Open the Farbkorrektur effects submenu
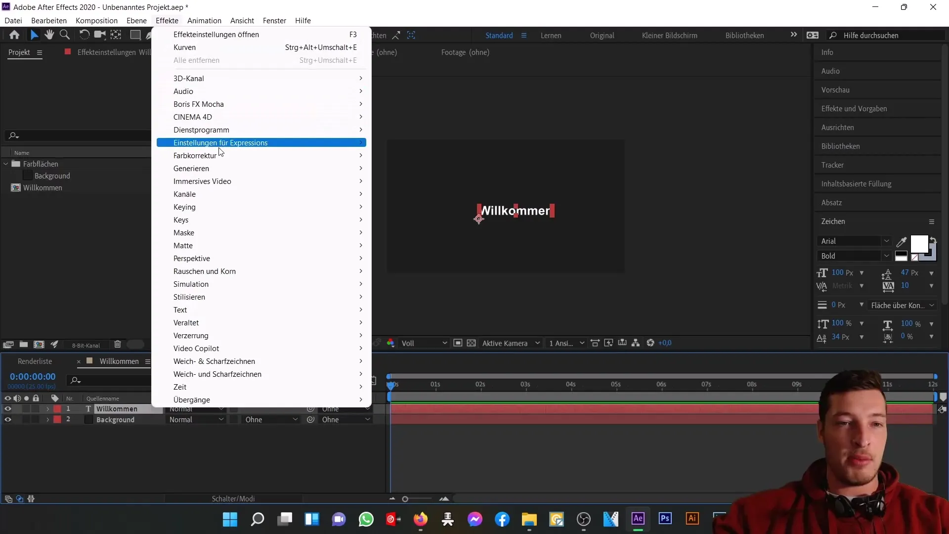Screen dimensions: 949x534 195,155
